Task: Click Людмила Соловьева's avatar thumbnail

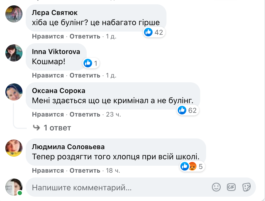Action: (14, 147)
